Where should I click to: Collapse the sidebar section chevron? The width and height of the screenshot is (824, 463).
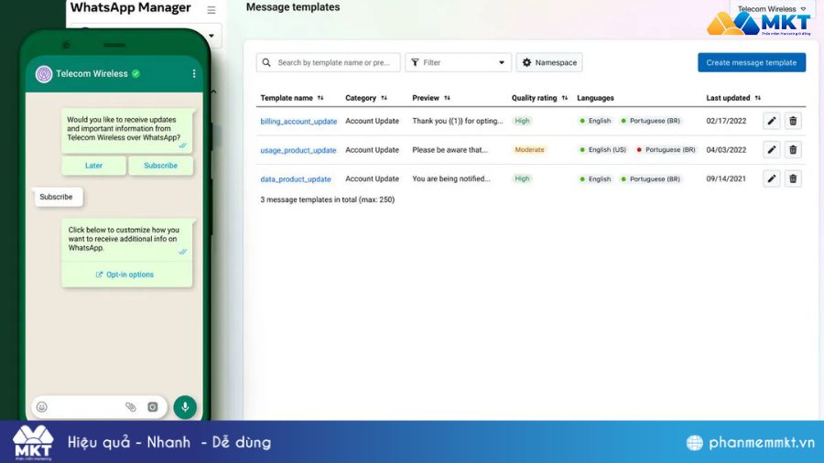(214, 92)
